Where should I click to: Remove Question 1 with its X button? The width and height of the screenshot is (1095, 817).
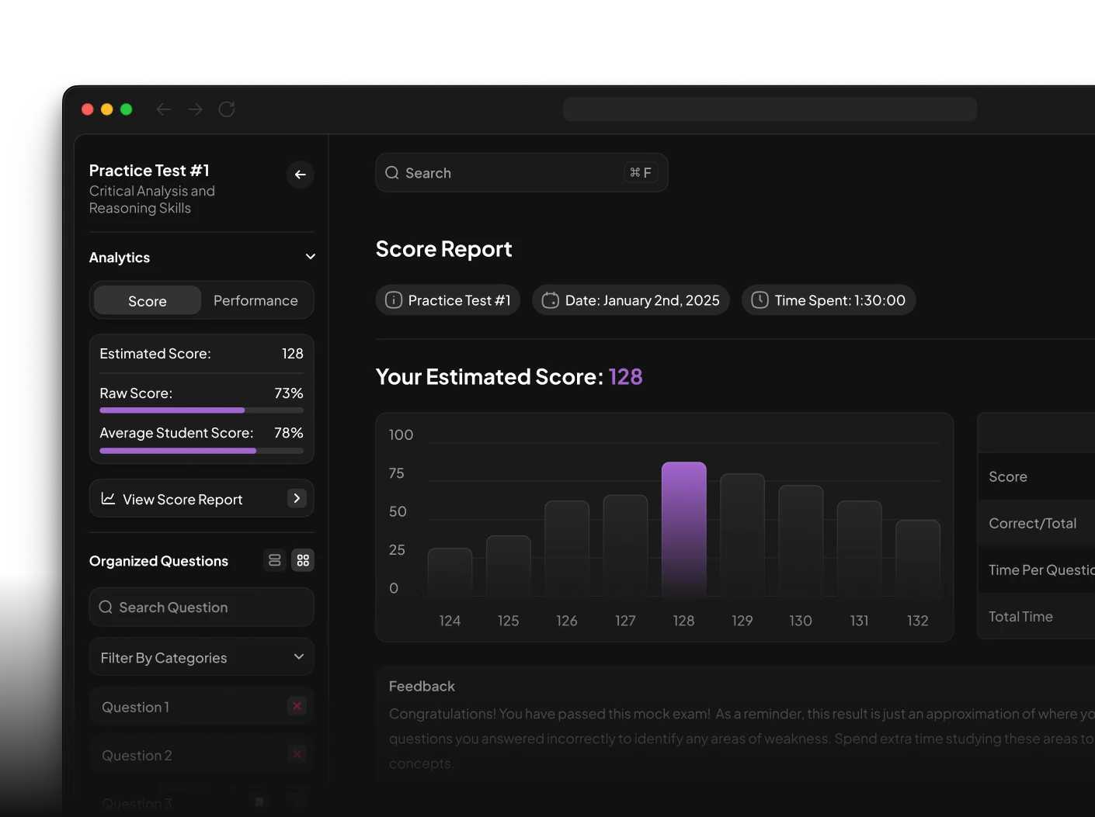click(296, 706)
